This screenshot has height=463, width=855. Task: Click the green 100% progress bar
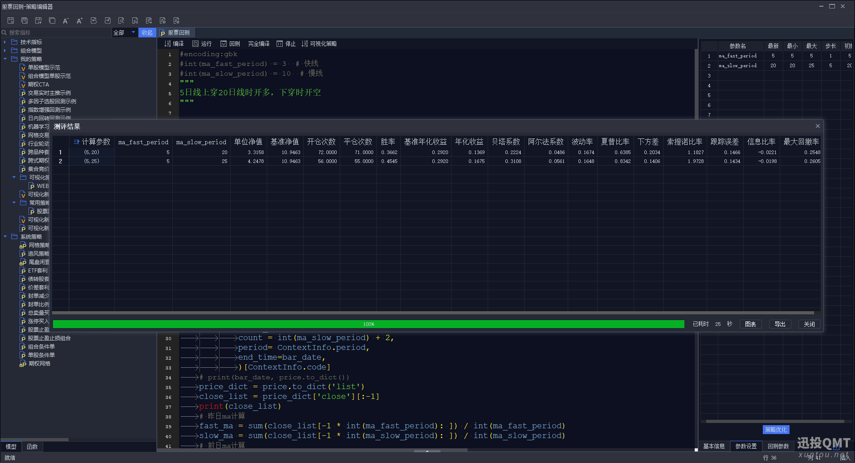[368, 324]
